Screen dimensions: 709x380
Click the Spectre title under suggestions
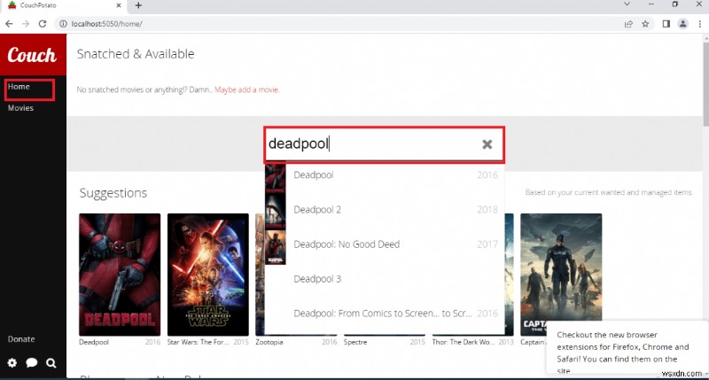[355, 342]
